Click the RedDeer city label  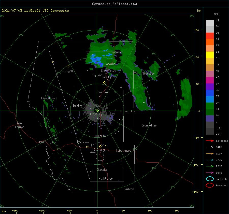(108, 77)
